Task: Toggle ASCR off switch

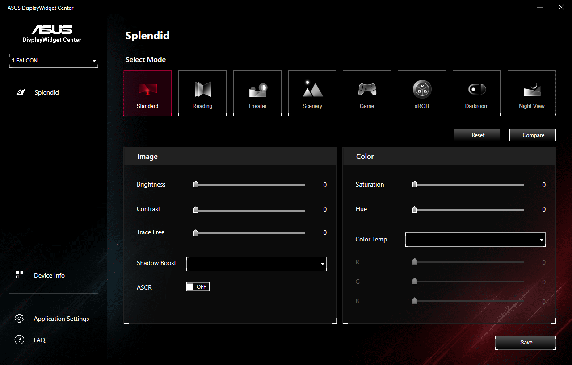Action: point(198,286)
